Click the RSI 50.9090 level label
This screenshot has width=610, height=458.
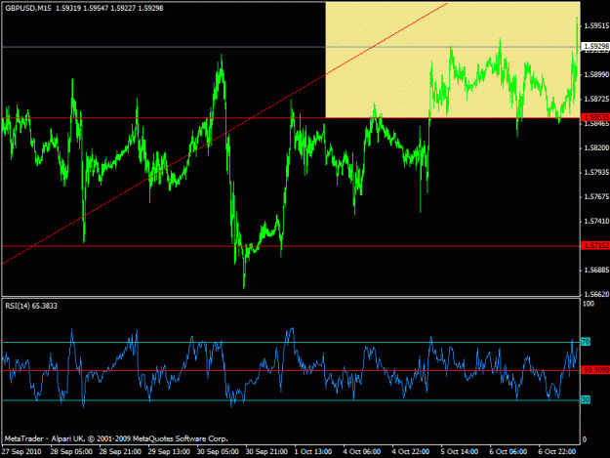595,370
